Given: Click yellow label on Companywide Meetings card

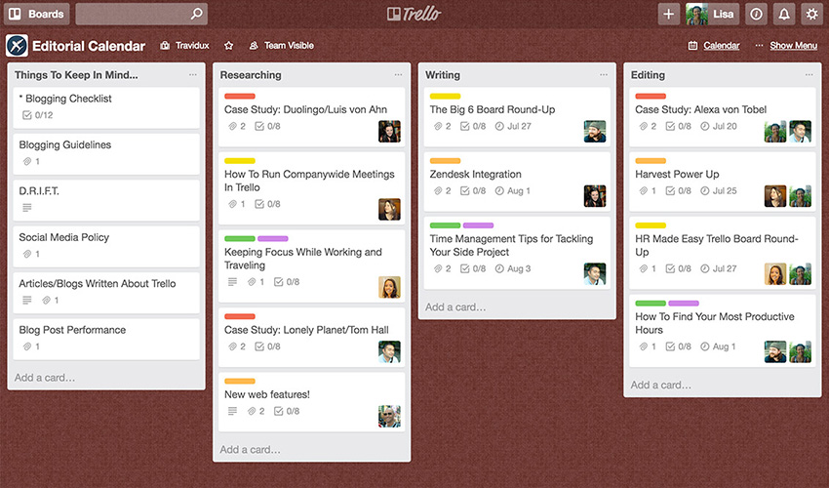Looking at the screenshot, I should tap(240, 160).
